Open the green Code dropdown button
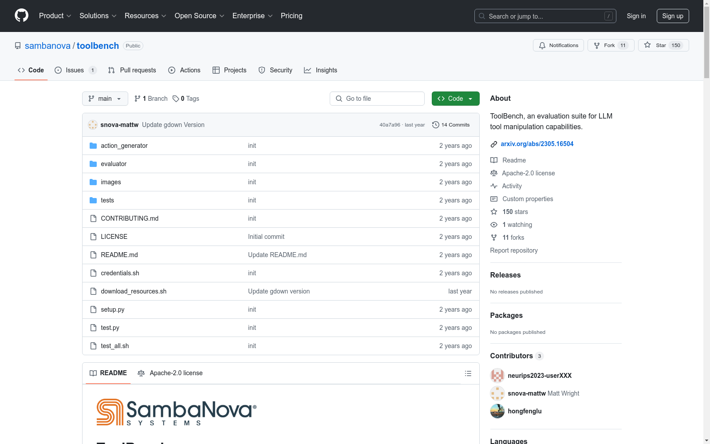This screenshot has height=444, width=710. [456, 99]
